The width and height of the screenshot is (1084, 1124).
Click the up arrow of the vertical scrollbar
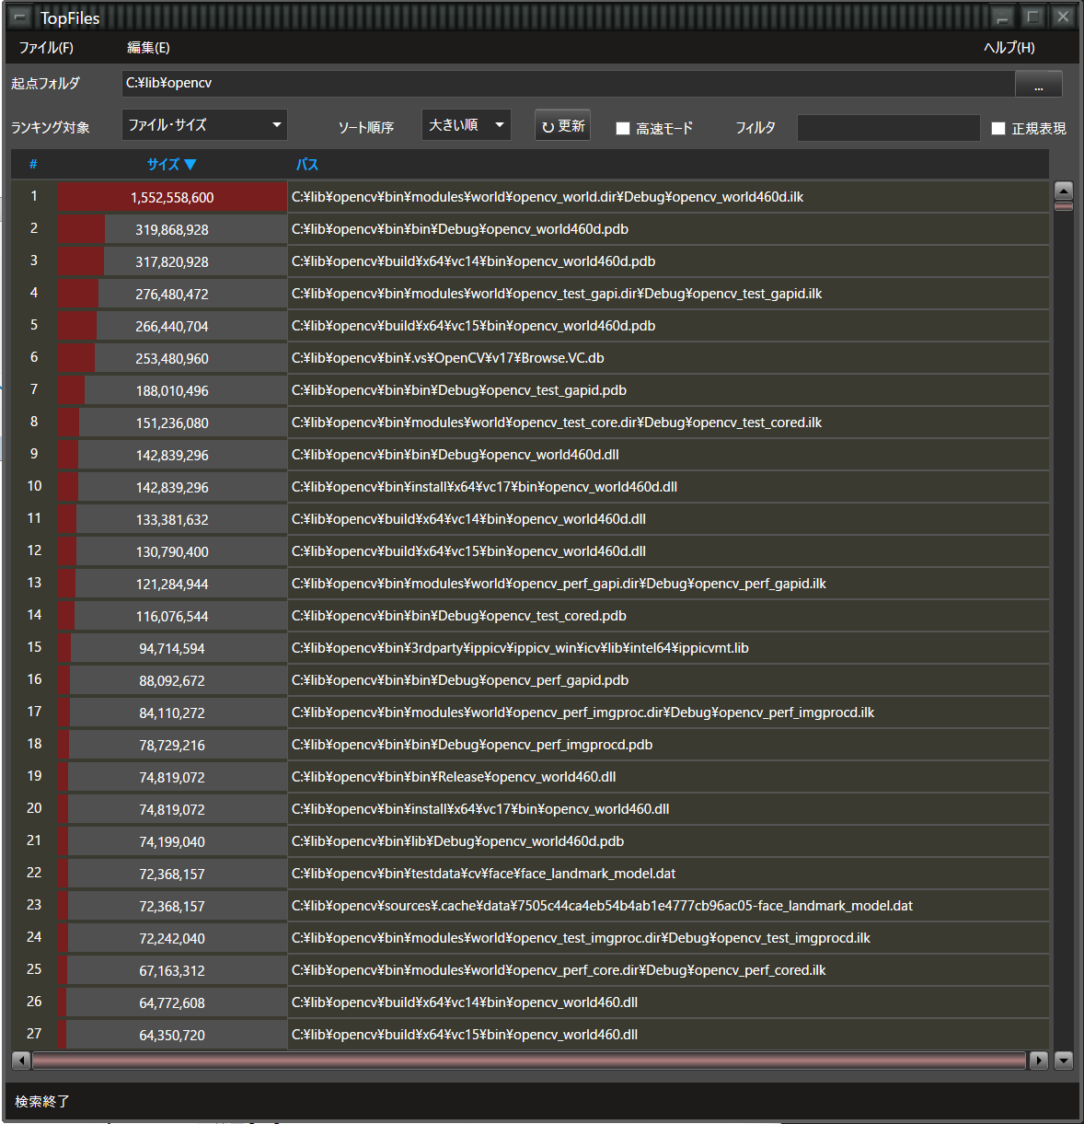point(1064,192)
